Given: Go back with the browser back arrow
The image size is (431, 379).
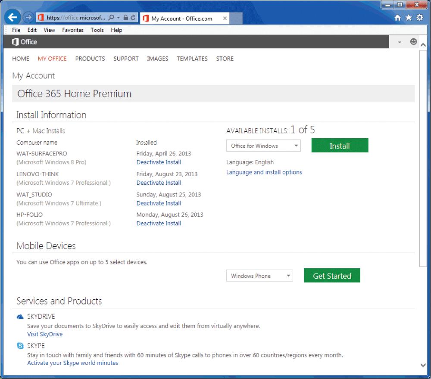Looking at the screenshot, I should click(12, 17).
